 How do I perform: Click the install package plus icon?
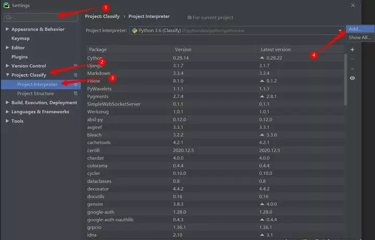click(x=352, y=50)
